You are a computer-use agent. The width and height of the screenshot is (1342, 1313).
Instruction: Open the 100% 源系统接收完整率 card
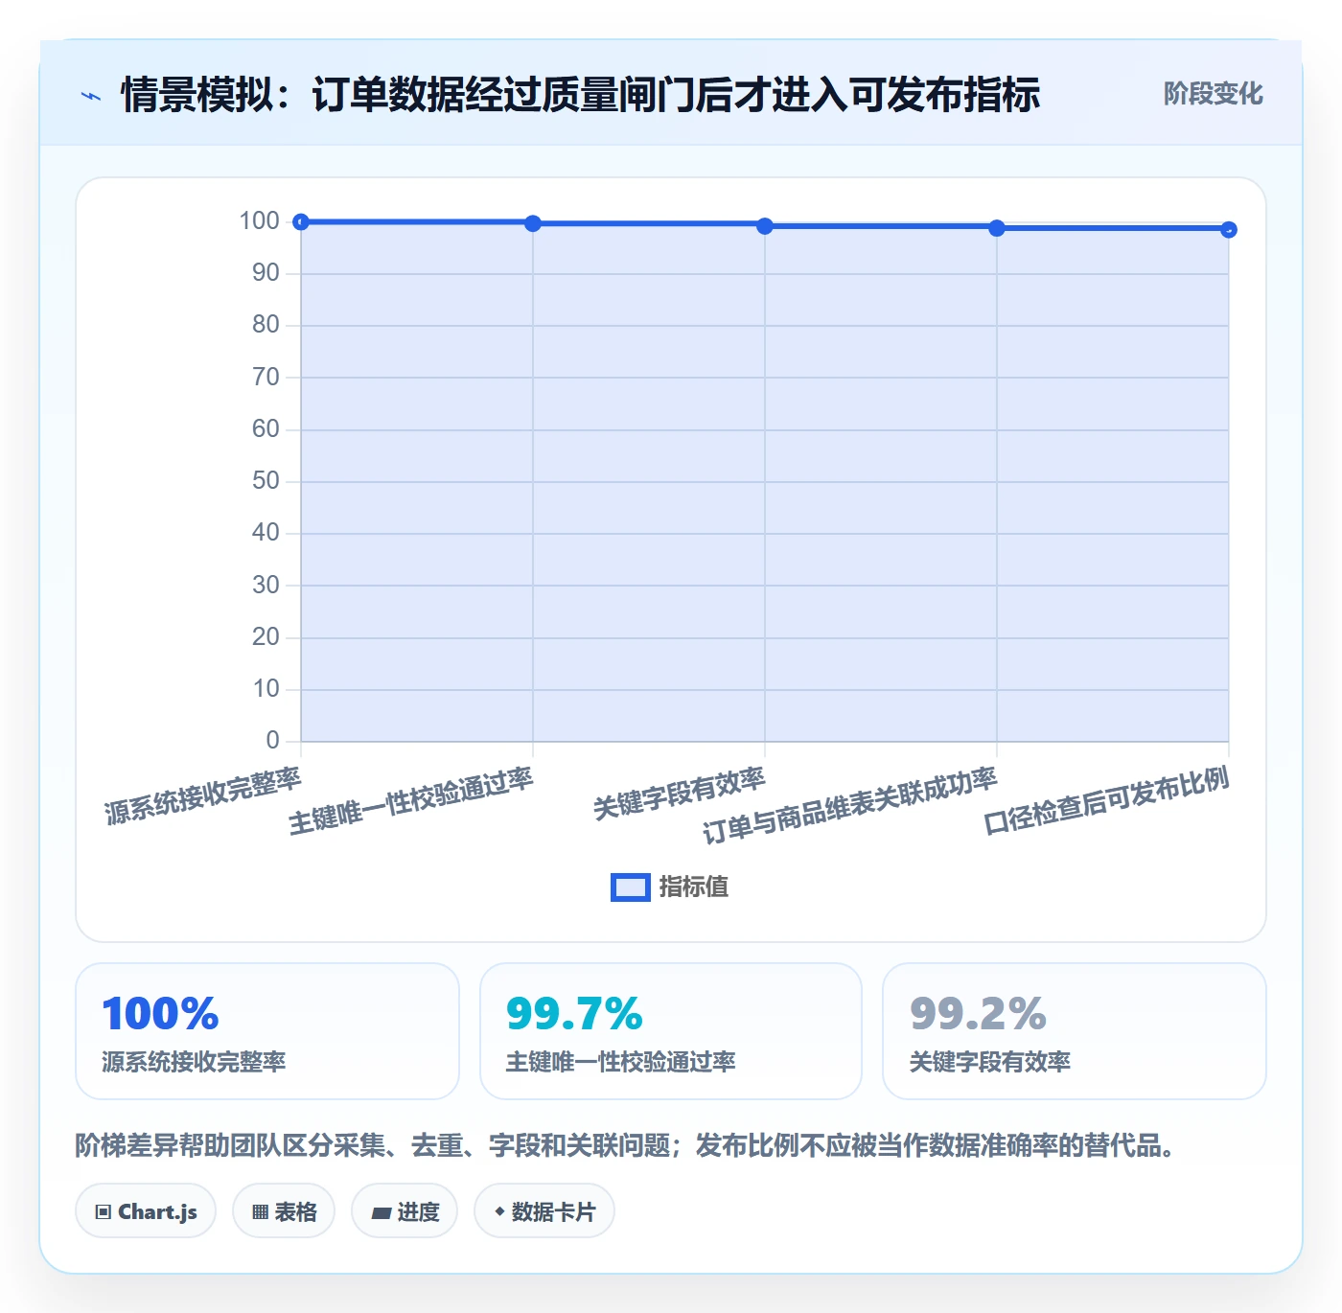[x=267, y=1031]
